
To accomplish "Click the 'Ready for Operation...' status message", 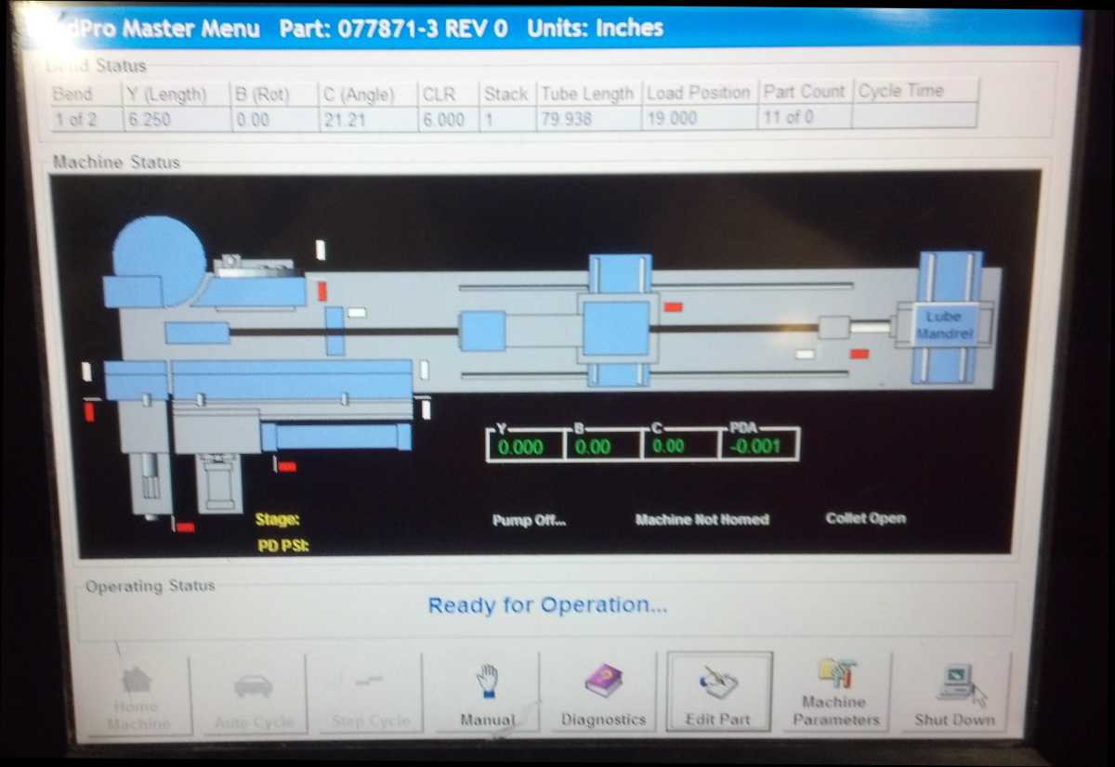I will 547,605.
